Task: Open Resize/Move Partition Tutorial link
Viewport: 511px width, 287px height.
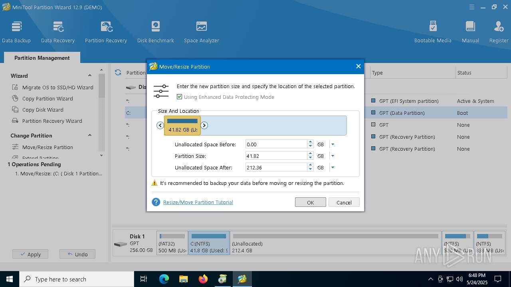Action: point(198,202)
